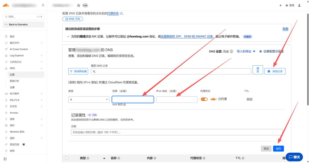Open 概述 overview in sidebar

click(x=12, y=36)
